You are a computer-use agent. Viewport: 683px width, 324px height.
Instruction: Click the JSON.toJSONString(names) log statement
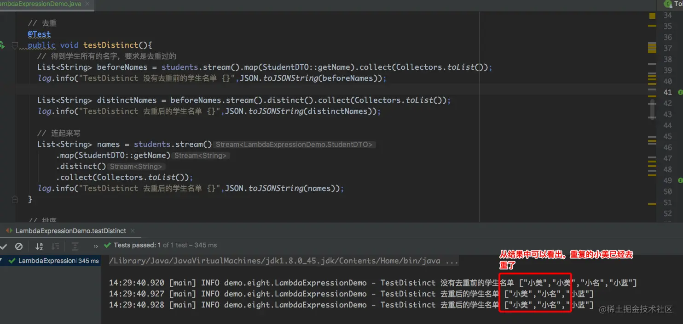[x=191, y=188]
